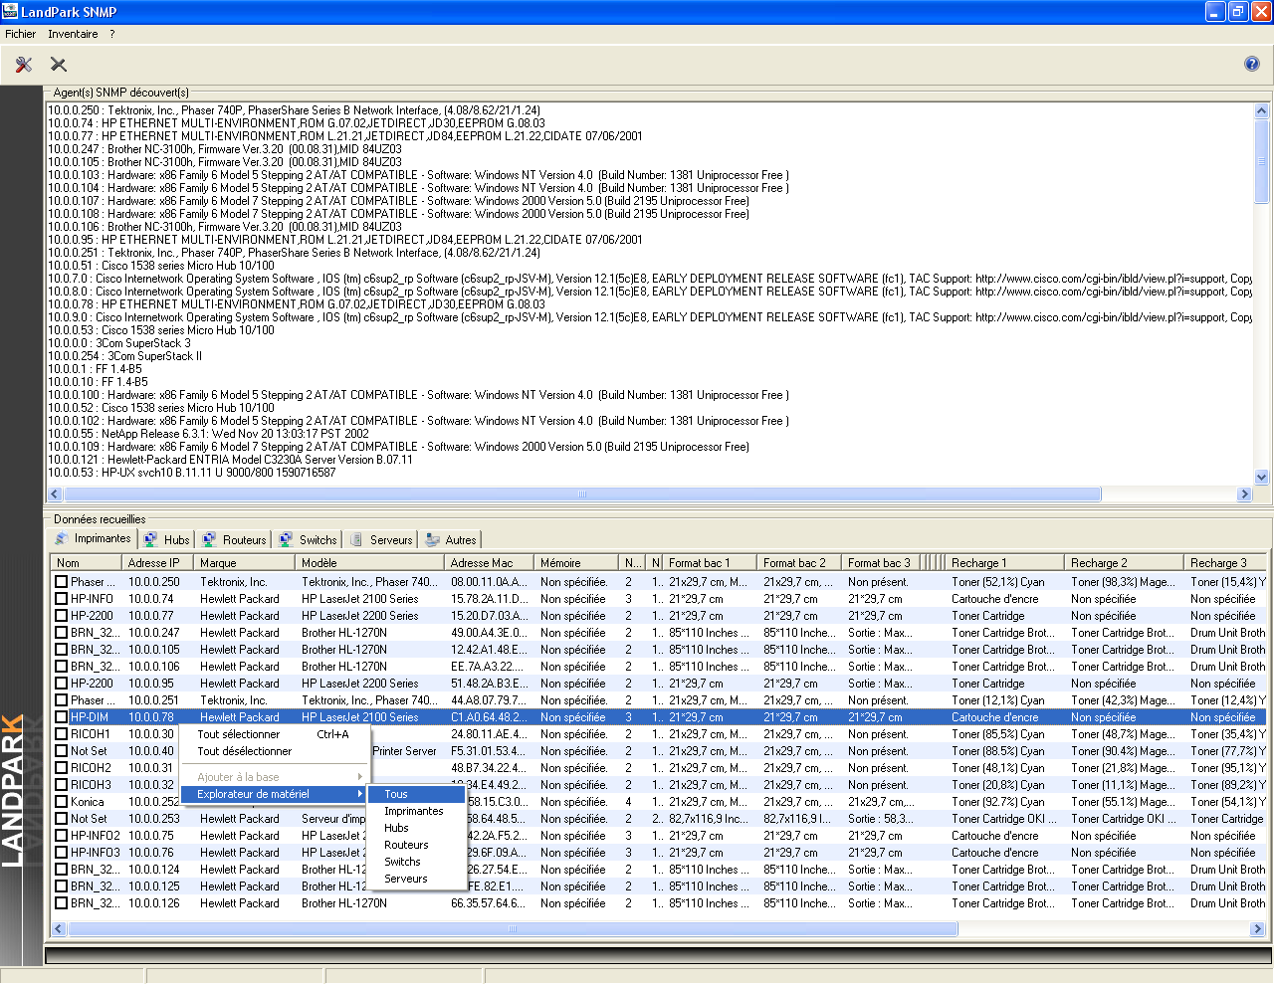Sort by the Mémoire column header
The image size is (1274, 984).
pos(575,562)
